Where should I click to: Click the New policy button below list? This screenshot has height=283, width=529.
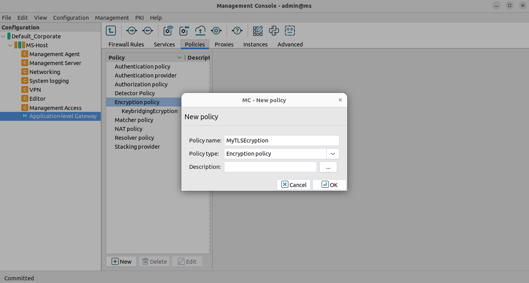(x=121, y=261)
